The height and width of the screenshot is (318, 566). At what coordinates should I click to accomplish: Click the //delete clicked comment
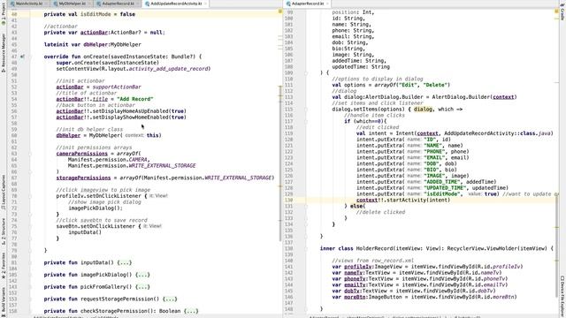pyautogui.click(x=380, y=212)
